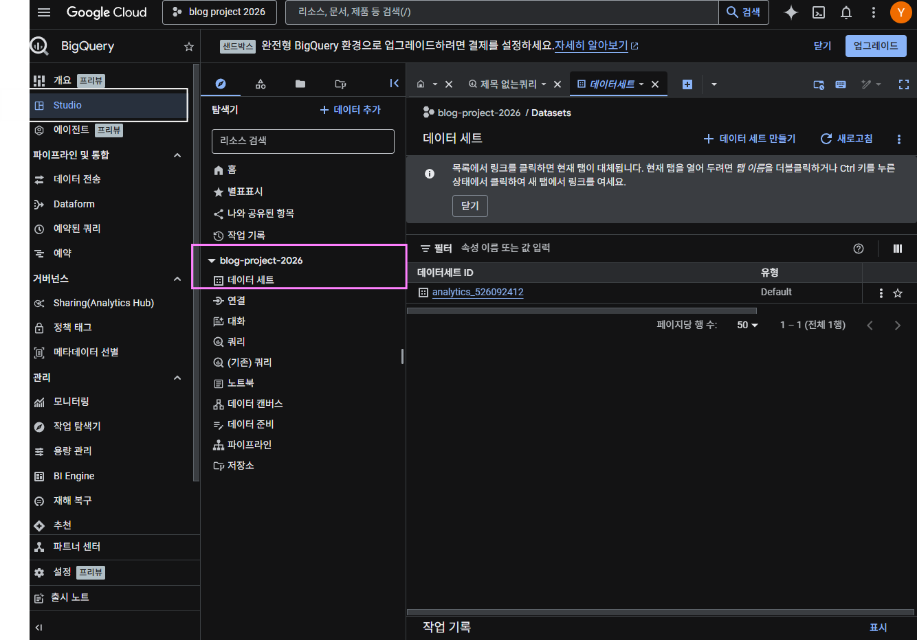Click the 새로고침 refresh button

click(847, 139)
